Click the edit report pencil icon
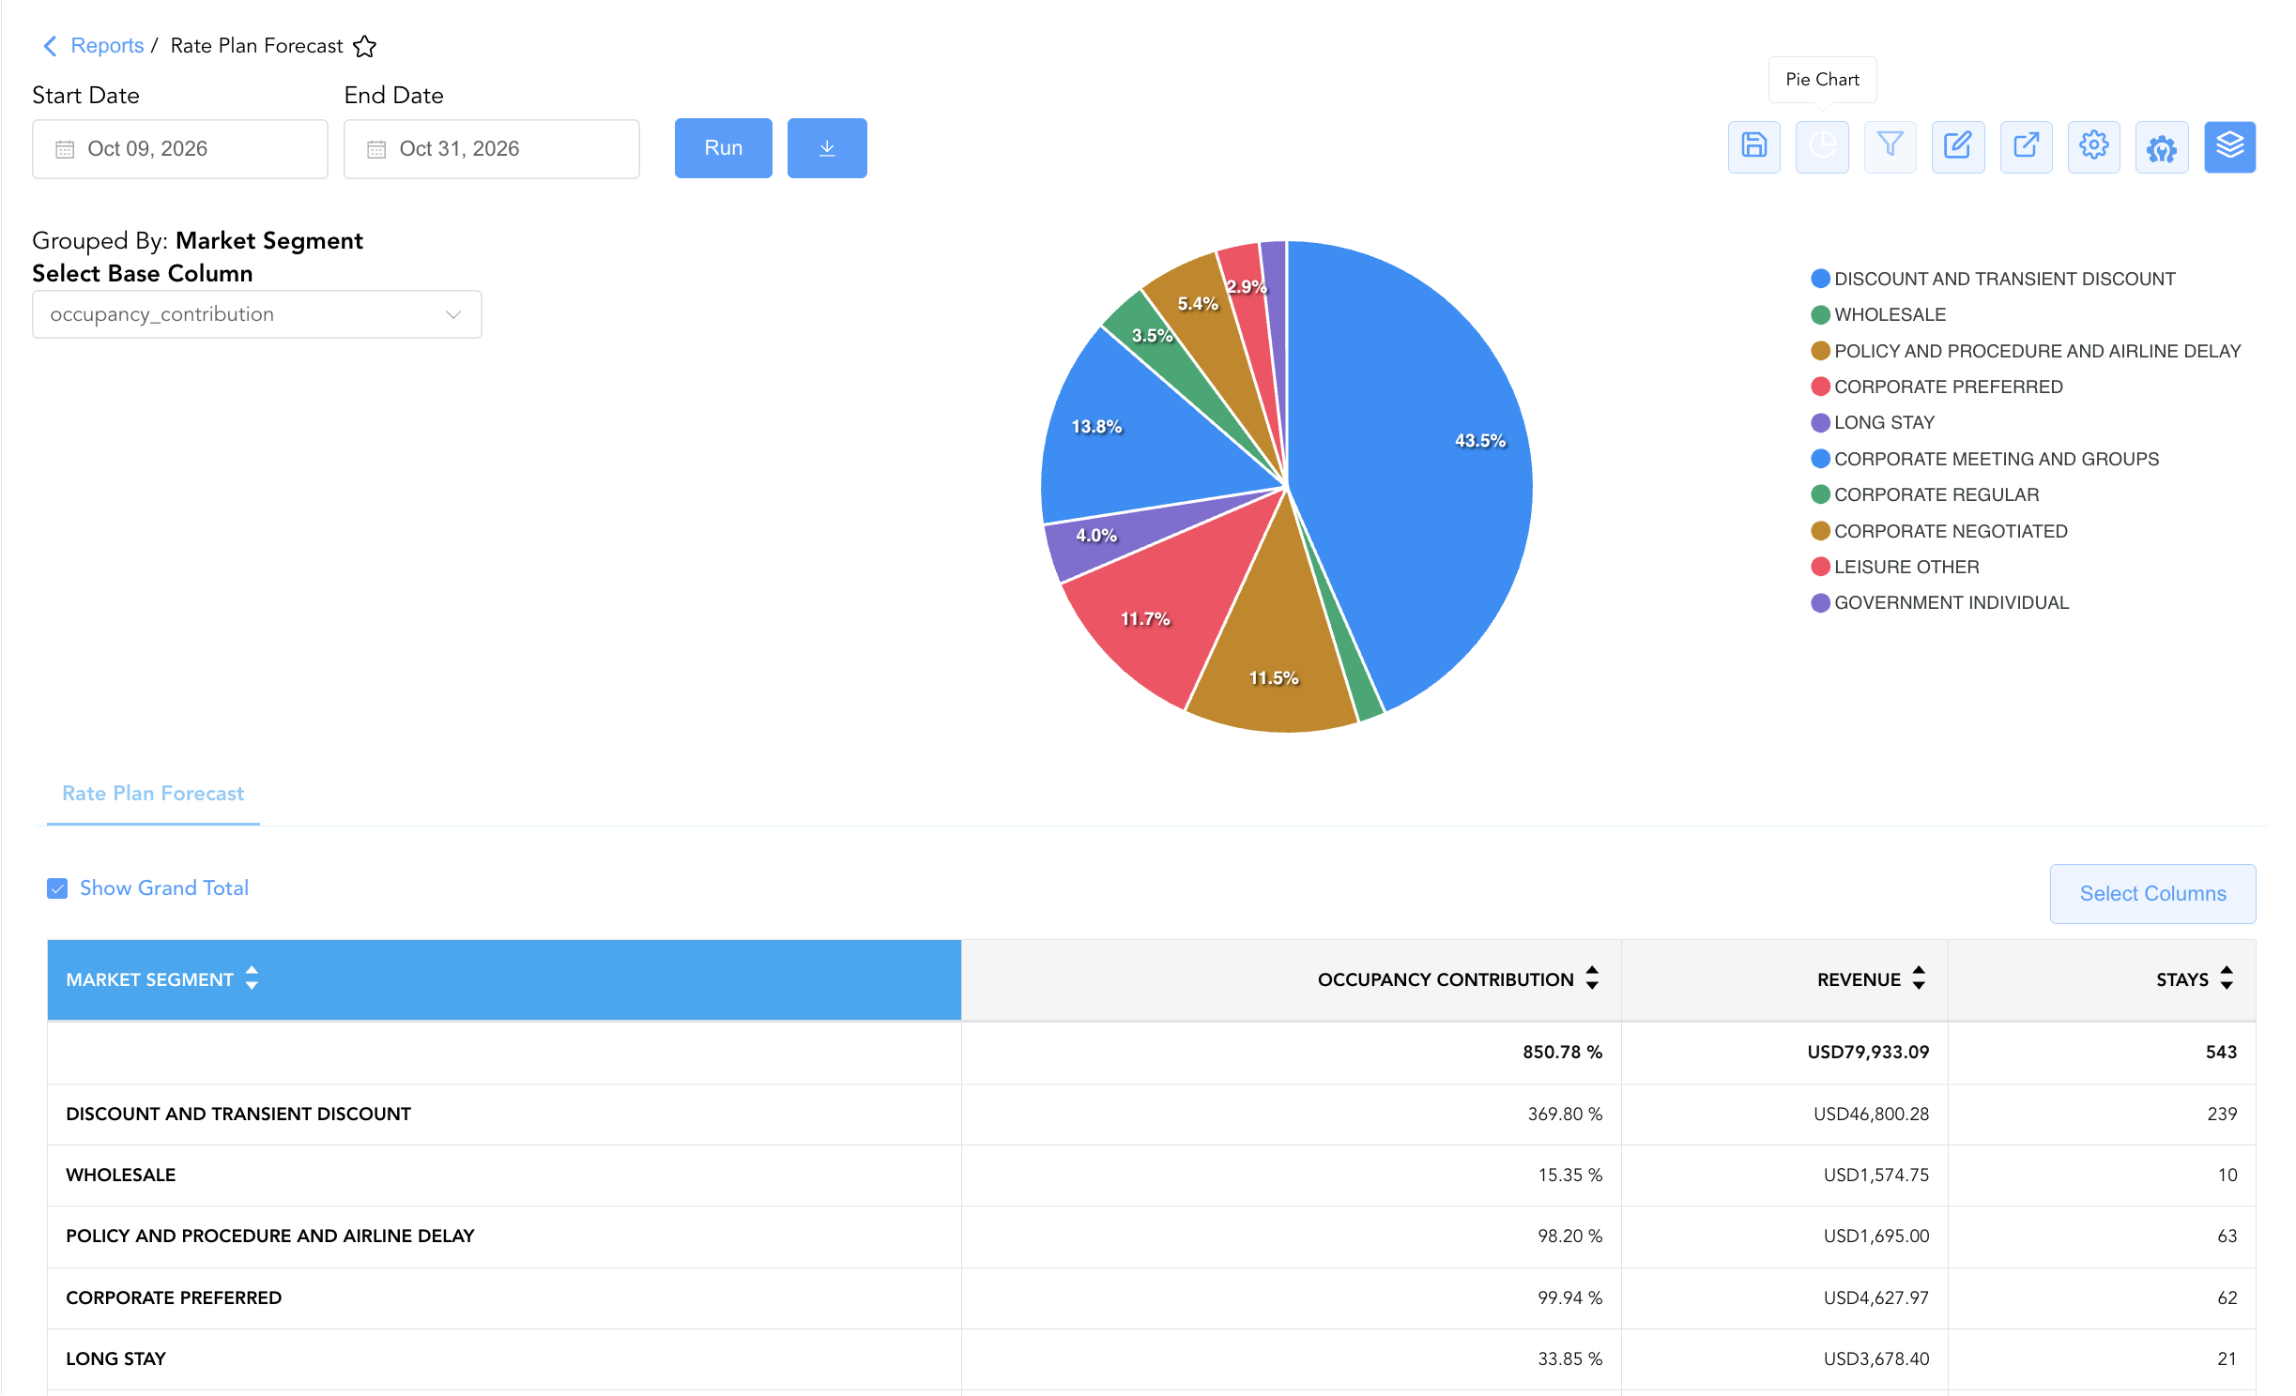The height and width of the screenshot is (1396, 2296). click(x=1958, y=146)
